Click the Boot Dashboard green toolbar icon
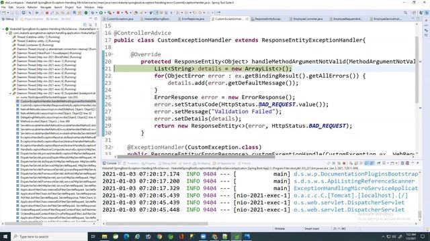 click(x=86, y=13)
